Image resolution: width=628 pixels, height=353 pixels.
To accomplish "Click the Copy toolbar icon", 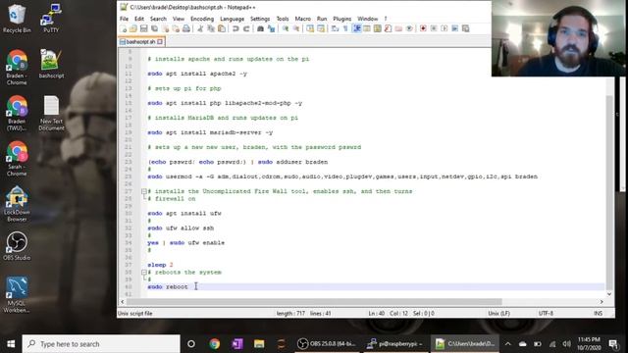I will click(211, 28).
